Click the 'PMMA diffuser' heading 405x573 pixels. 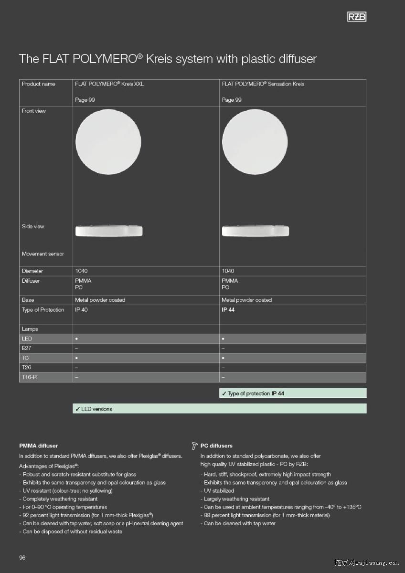point(38,446)
